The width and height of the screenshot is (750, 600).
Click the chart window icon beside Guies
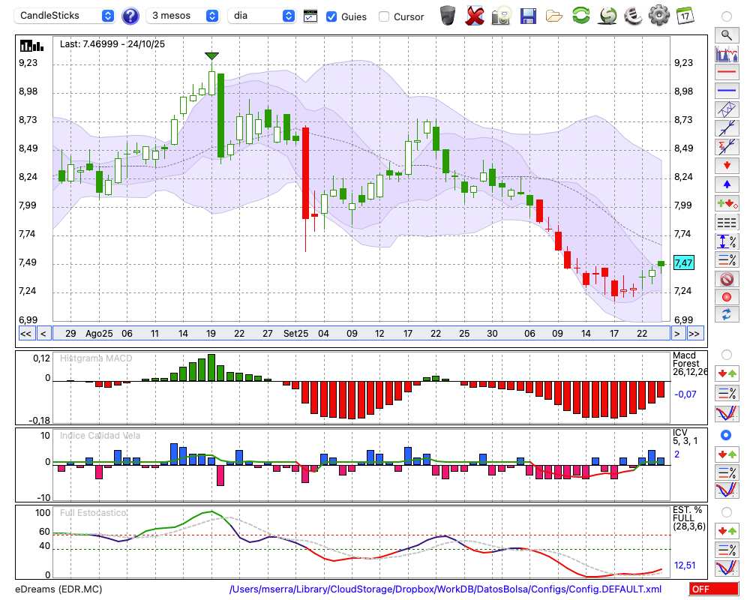[x=310, y=16]
